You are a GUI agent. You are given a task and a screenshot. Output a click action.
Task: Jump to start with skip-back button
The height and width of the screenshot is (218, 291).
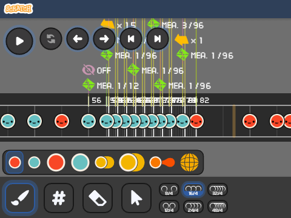coord(131,39)
